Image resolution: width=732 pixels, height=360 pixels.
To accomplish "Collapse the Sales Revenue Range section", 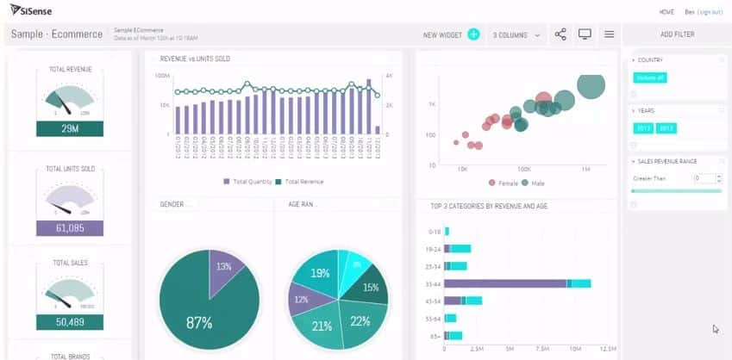I will [634, 161].
